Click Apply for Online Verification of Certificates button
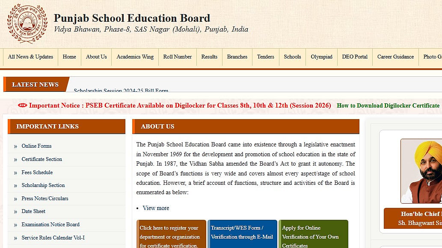The image size is (442, 248). (x=314, y=234)
